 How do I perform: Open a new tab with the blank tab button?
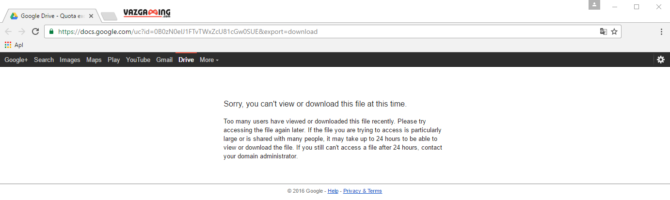click(109, 16)
